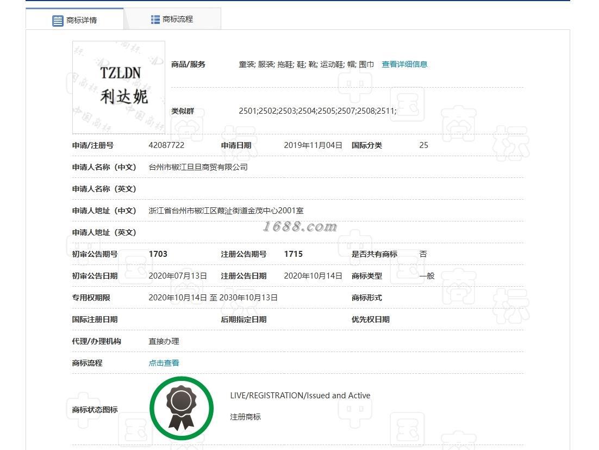Viewport: 599px width, 450px height.
Task: Select the similar group codes starting with 2501
Action: point(317,111)
